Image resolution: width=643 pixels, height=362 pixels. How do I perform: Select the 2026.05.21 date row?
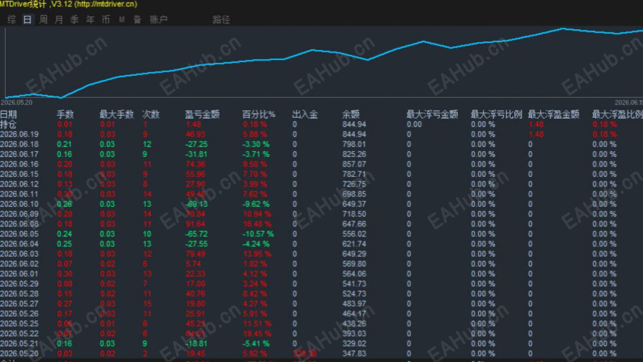pyautogui.click(x=19, y=344)
